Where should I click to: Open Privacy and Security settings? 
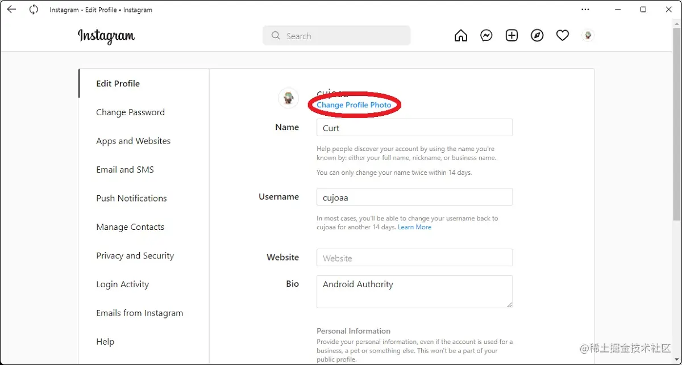coord(135,255)
